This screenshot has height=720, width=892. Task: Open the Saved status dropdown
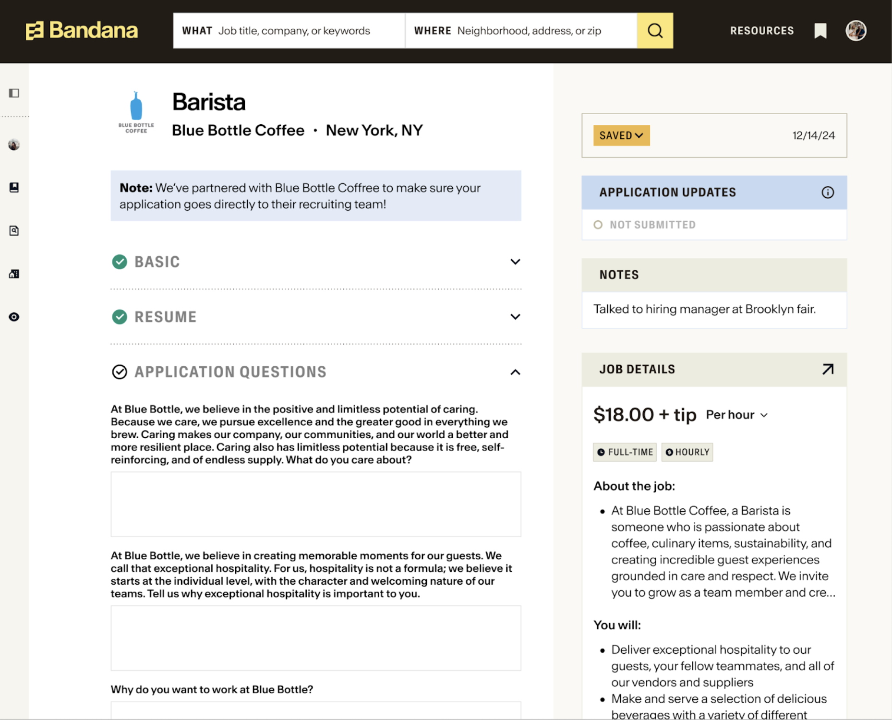click(x=621, y=135)
